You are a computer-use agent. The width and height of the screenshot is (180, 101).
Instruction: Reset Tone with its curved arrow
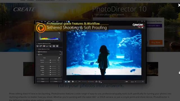pos(60,55)
